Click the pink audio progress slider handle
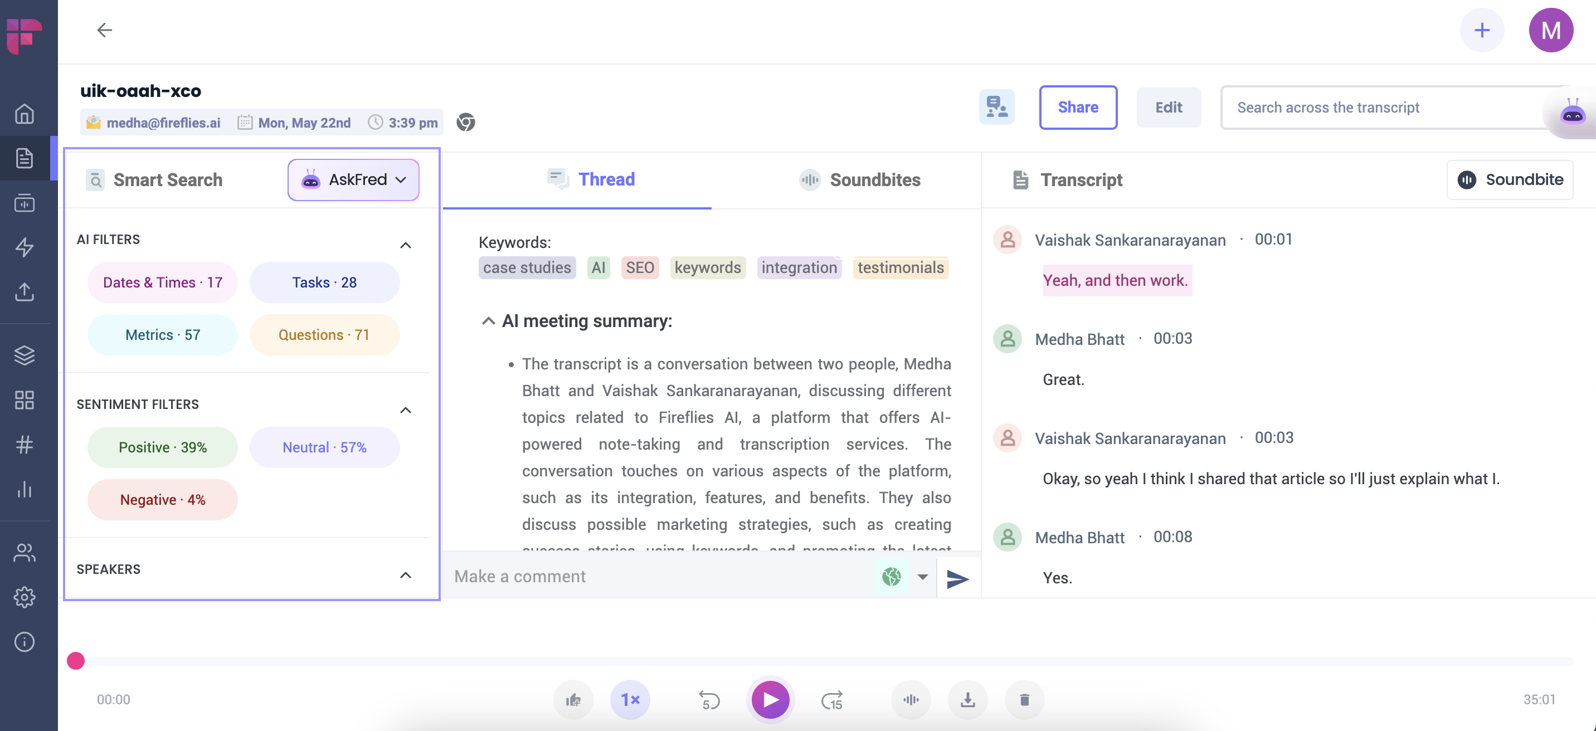The image size is (1596, 731). coord(76,661)
